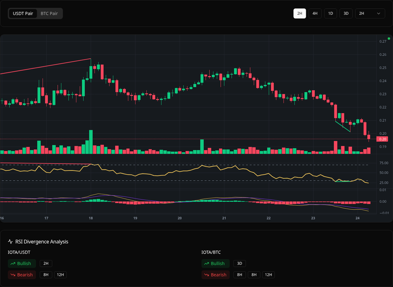Choose the 4H timeframe button
Viewport: 393px width, 287px height.
[x=315, y=13]
